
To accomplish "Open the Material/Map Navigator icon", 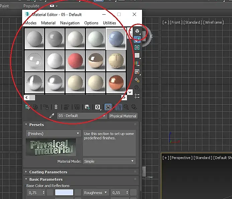I will tap(137, 96).
